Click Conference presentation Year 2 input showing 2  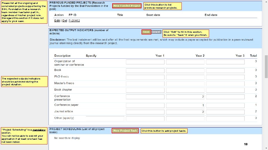pos(185,97)
